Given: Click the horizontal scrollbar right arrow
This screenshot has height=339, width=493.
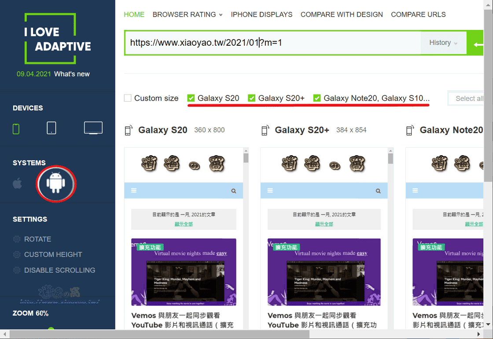Looking at the screenshot, I should coord(479,334).
